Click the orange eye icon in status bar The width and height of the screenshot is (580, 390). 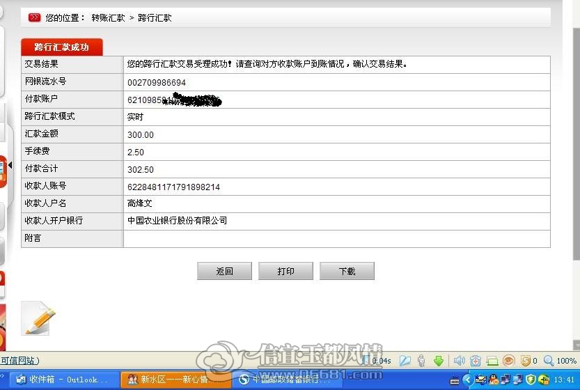(x=508, y=360)
